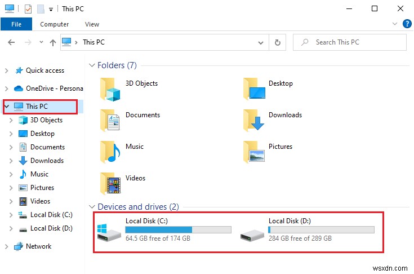Open the 3D Objects folder icon
Screen dimensions: 414x274
click(x=110, y=88)
